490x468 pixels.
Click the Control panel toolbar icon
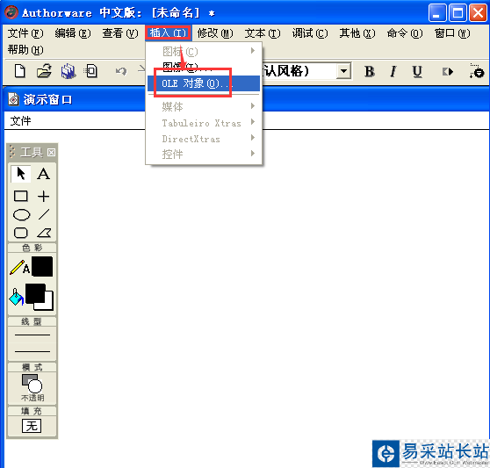477,71
